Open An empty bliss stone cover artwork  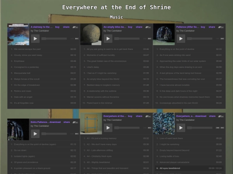(x=91, y=34)
